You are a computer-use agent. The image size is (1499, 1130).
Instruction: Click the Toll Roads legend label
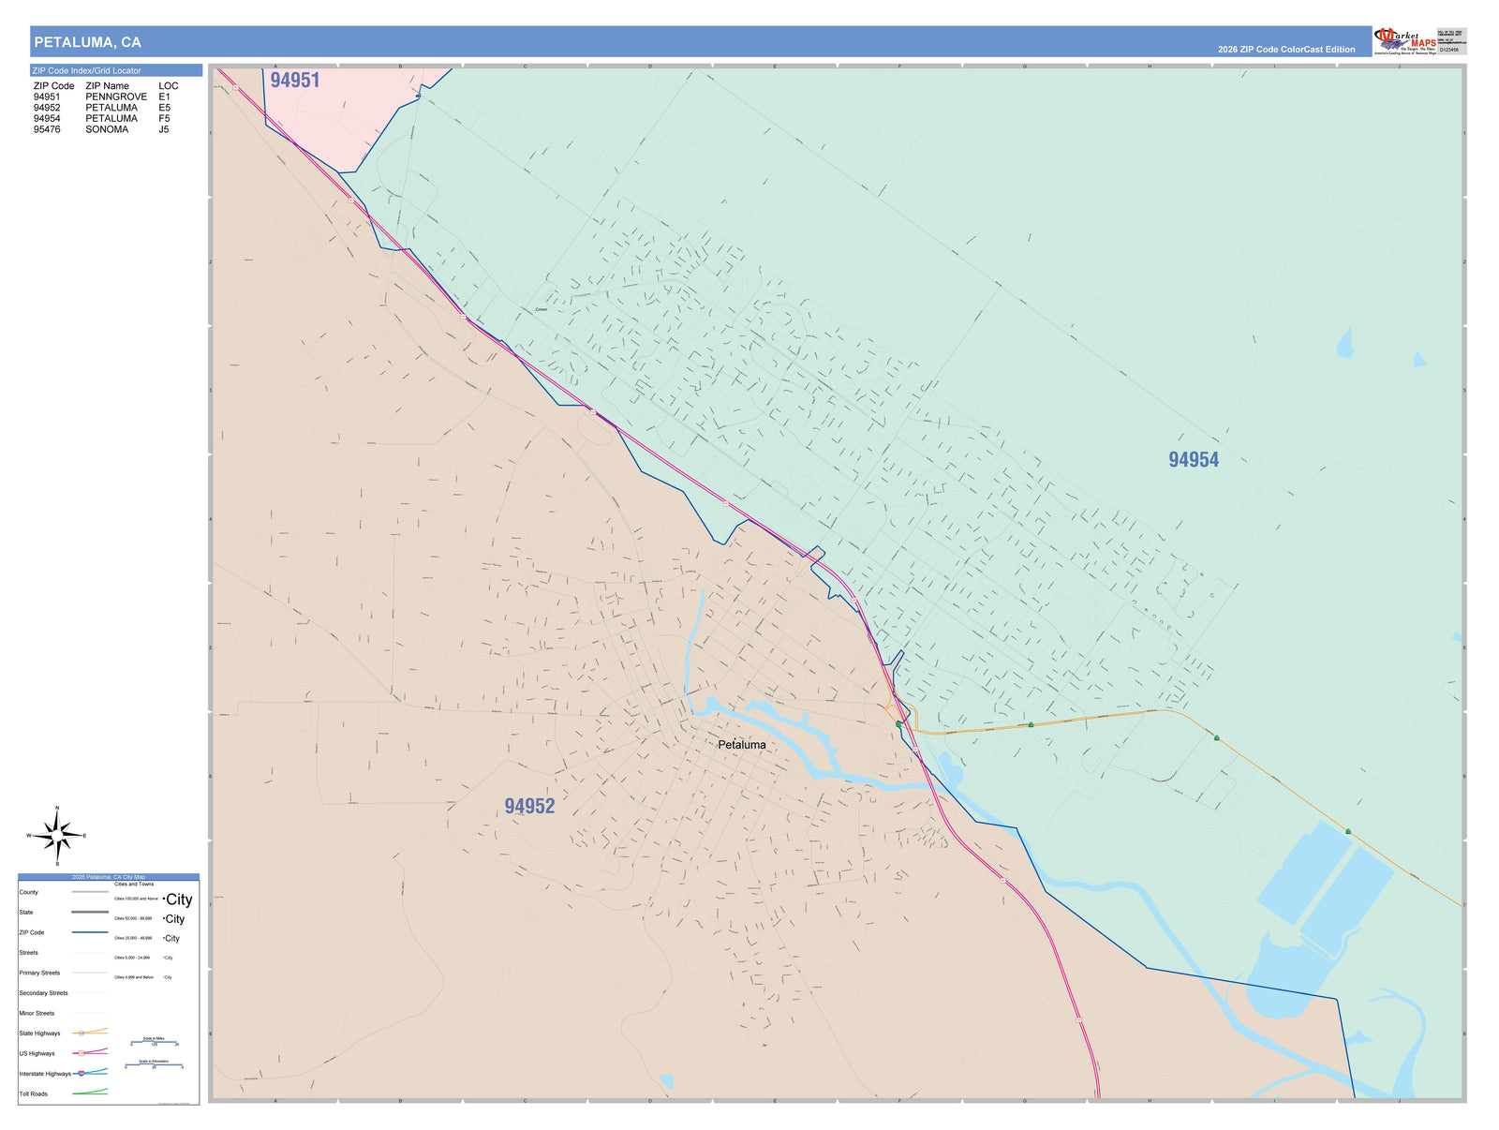coord(33,1093)
